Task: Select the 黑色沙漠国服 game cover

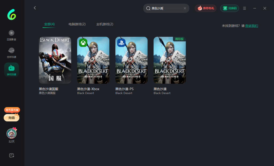Action: pos(55,60)
